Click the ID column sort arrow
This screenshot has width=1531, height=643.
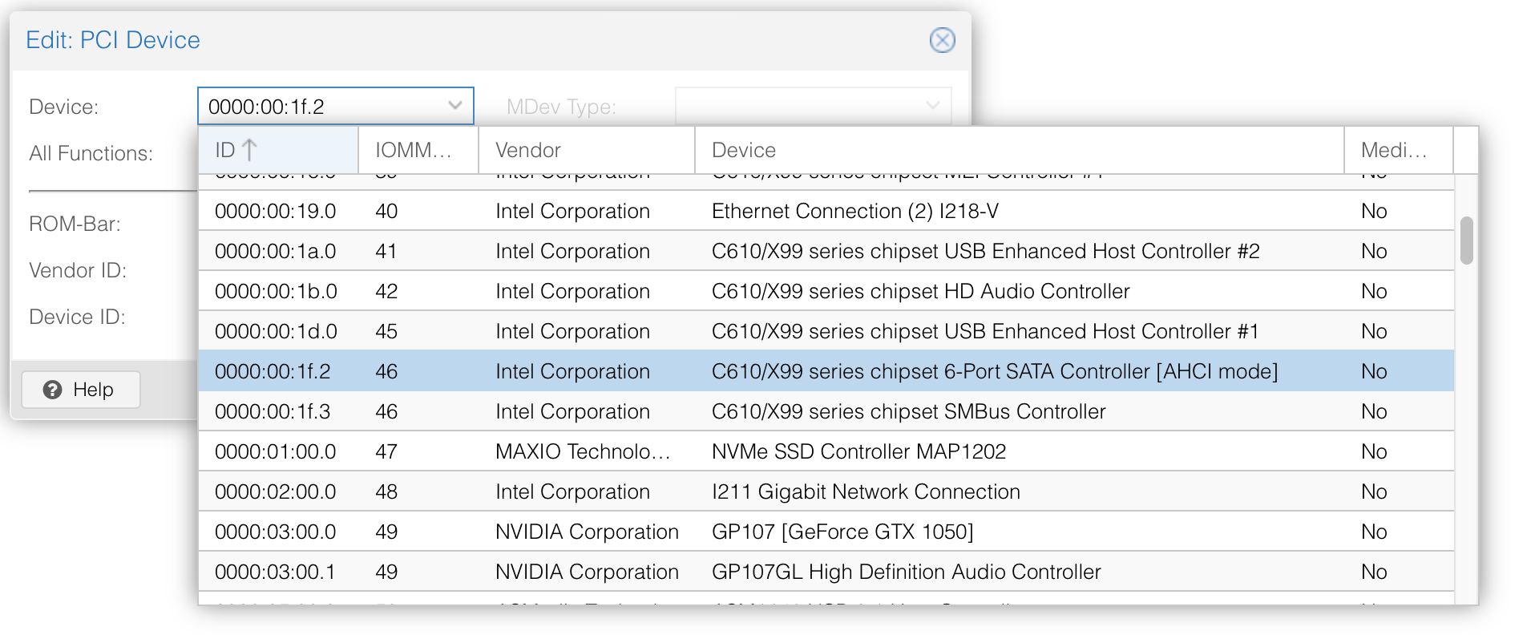click(x=249, y=150)
